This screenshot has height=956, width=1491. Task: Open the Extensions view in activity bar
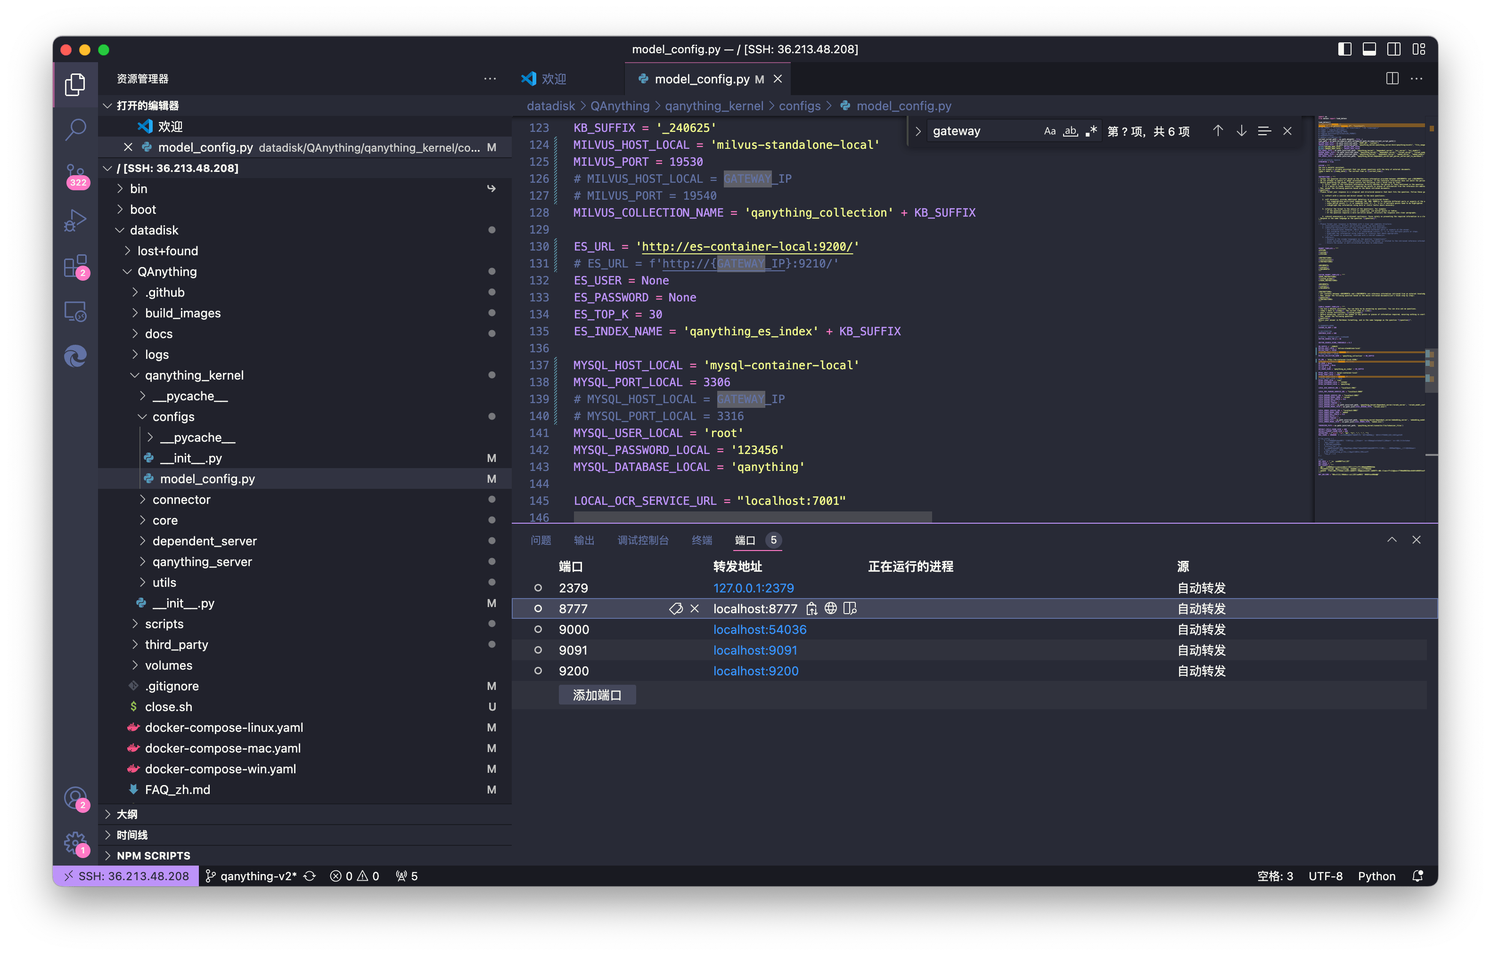(x=75, y=267)
